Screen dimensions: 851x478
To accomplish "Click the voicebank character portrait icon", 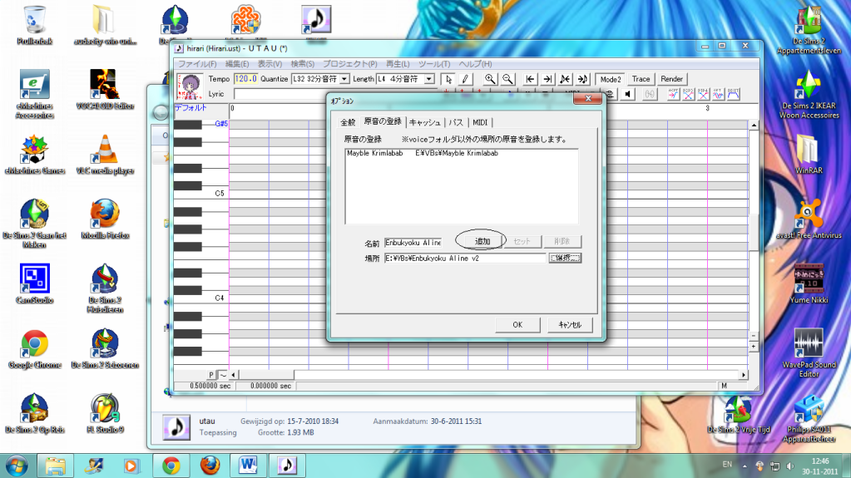I will click(x=190, y=86).
